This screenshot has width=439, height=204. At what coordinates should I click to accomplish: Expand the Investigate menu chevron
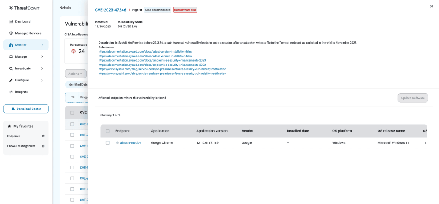[42, 68]
